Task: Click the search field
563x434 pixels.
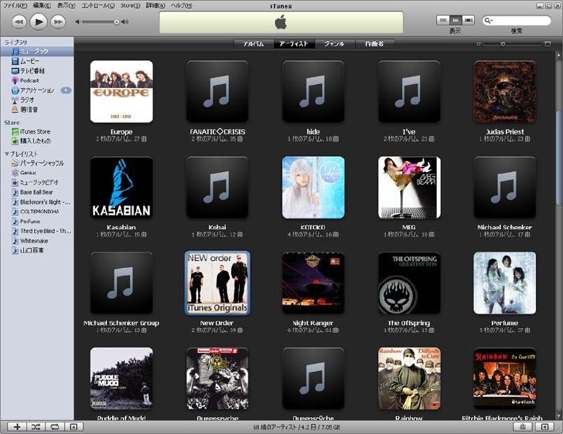Action: point(517,20)
